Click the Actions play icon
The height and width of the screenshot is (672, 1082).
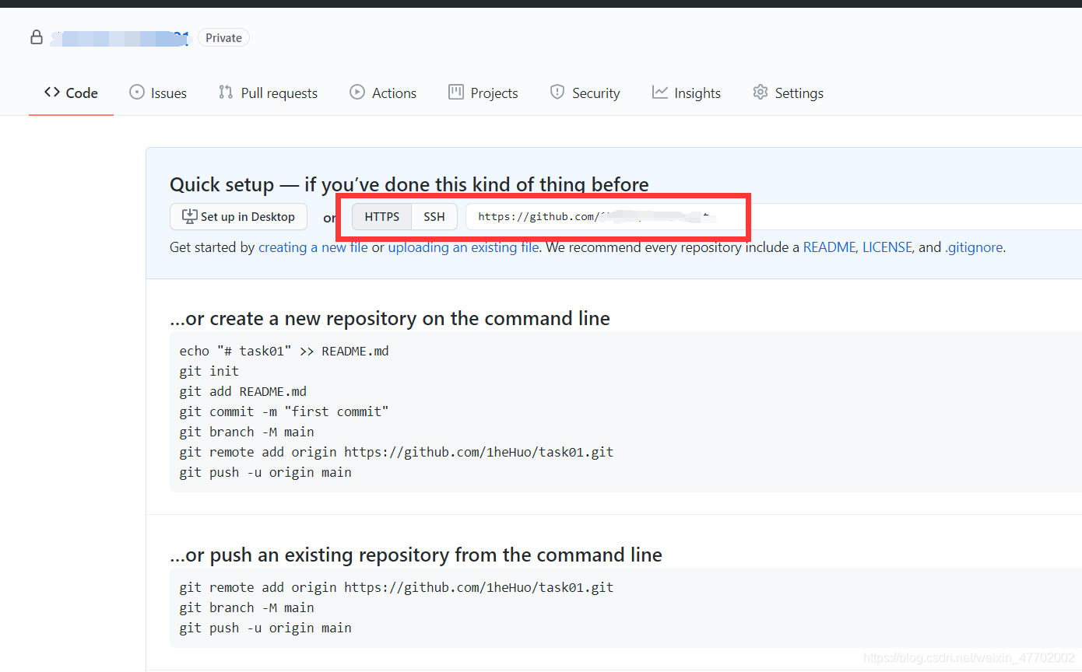tap(357, 93)
